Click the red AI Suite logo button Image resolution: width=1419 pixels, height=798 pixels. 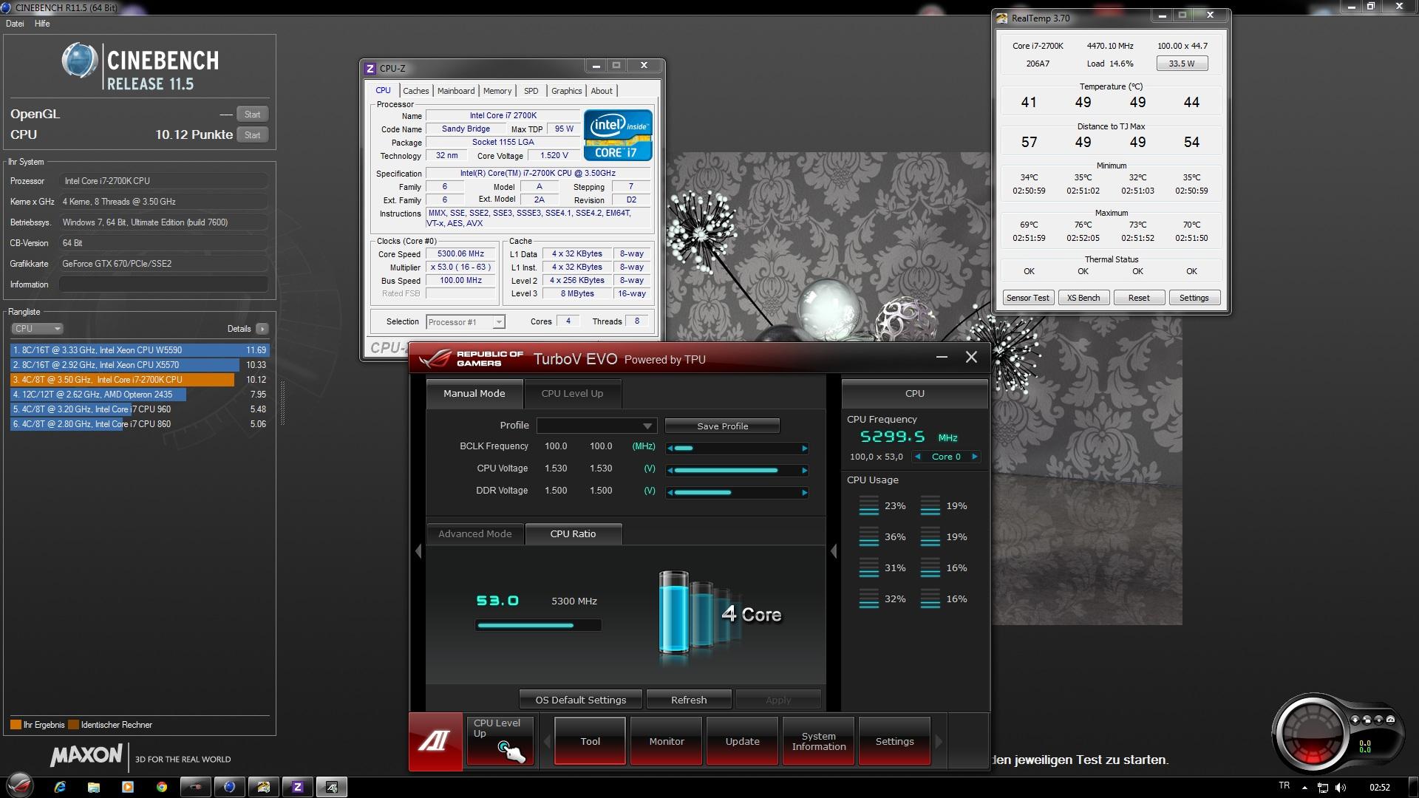pos(435,741)
